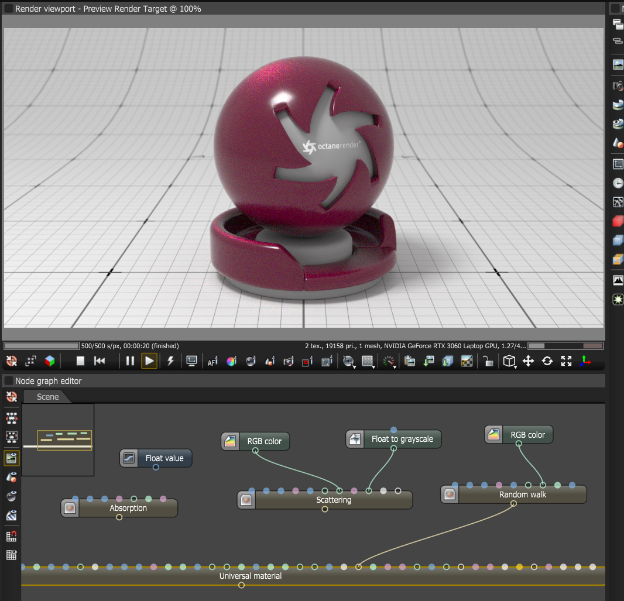The width and height of the screenshot is (624, 601).
Task: Click the clock animation icon in right sidebar
Action: point(618,183)
